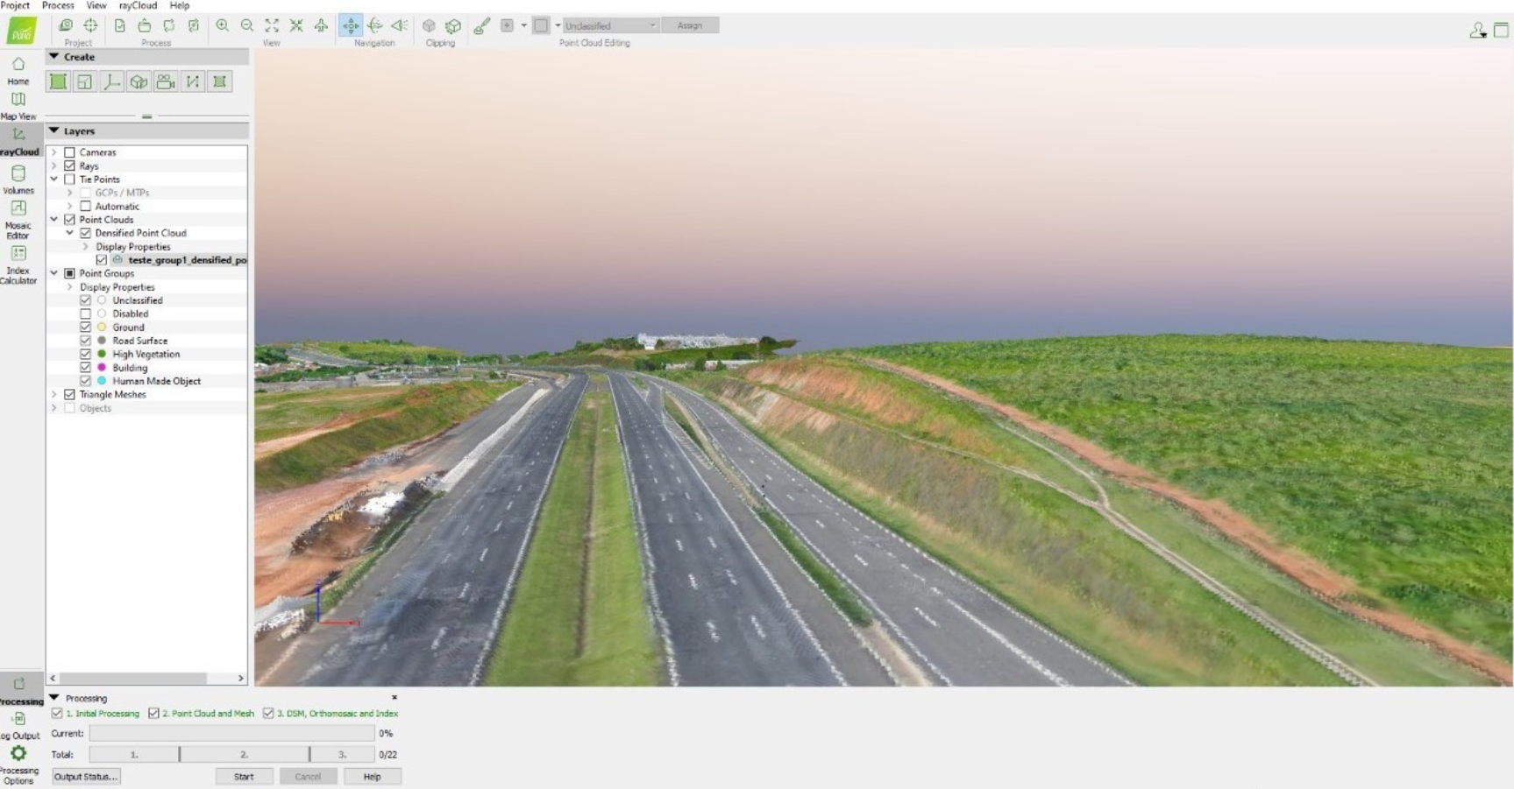Select Standard navigation mode icon
The width and height of the screenshot is (1514, 789).
351,25
